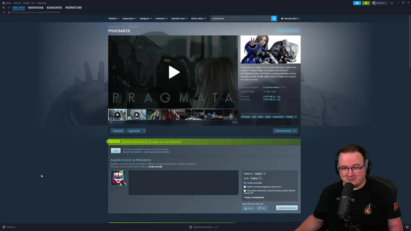Click the Hrát play button

click(116, 150)
